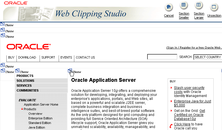Click the Cancel link text
Viewport: 222px width, 130px height.
point(169,15)
